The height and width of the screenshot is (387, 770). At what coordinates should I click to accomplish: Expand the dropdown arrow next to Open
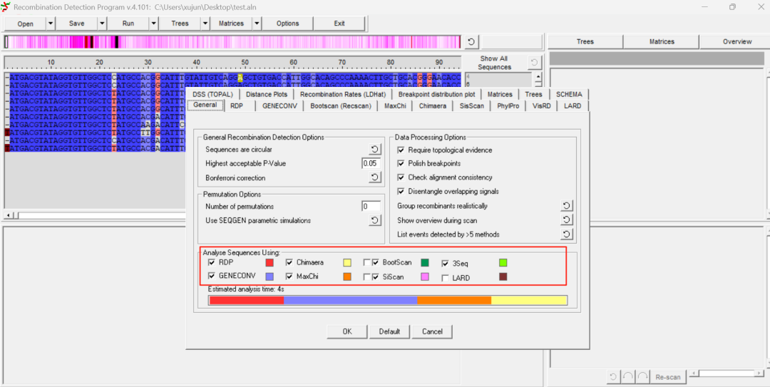click(50, 24)
